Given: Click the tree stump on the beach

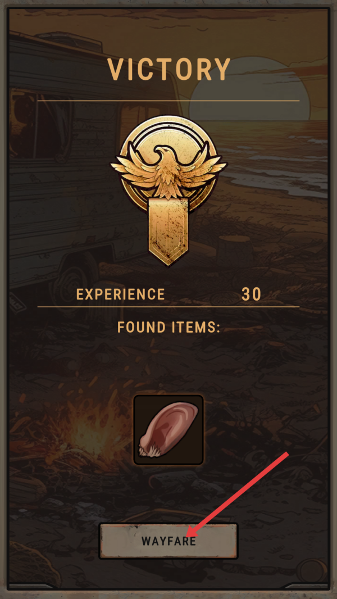Looking at the screenshot, I should pyautogui.click(x=234, y=248).
